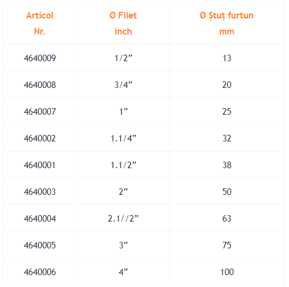Click the 2.1//2” thread size cell
Viewport: 289px width, 287px height.
coord(123,219)
